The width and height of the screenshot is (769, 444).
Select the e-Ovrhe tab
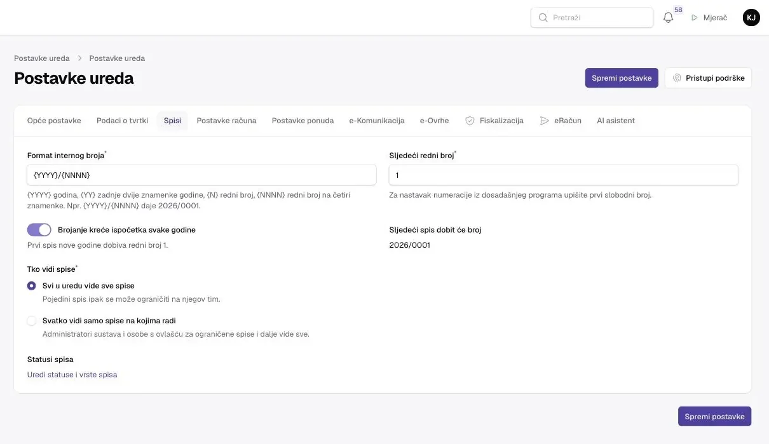435,121
